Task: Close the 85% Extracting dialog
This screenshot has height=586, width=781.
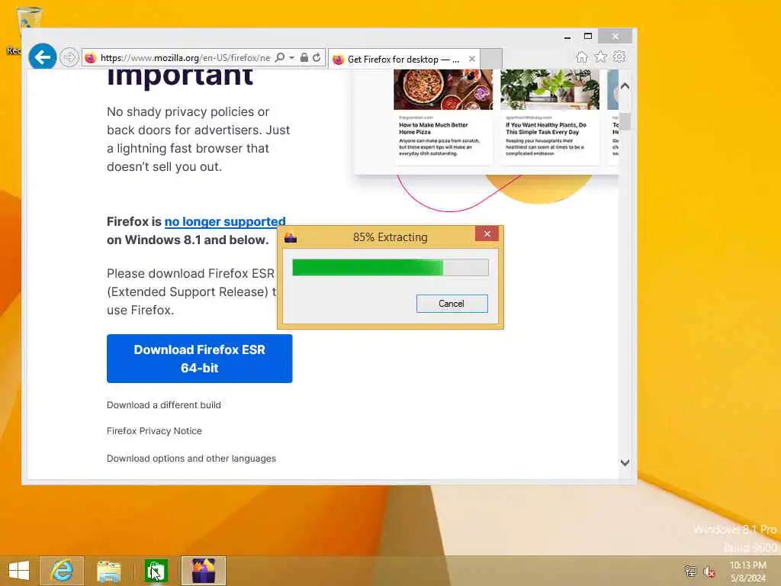Action: click(487, 234)
